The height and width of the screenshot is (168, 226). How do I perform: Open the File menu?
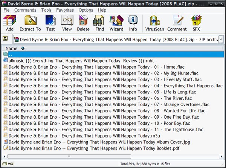click(x=6, y=10)
